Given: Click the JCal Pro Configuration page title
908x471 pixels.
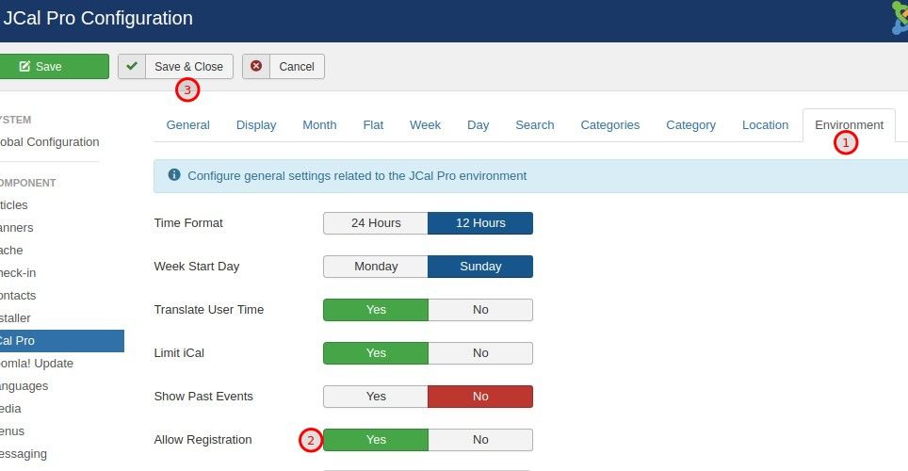Looking at the screenshot, I should click(98, 18).
